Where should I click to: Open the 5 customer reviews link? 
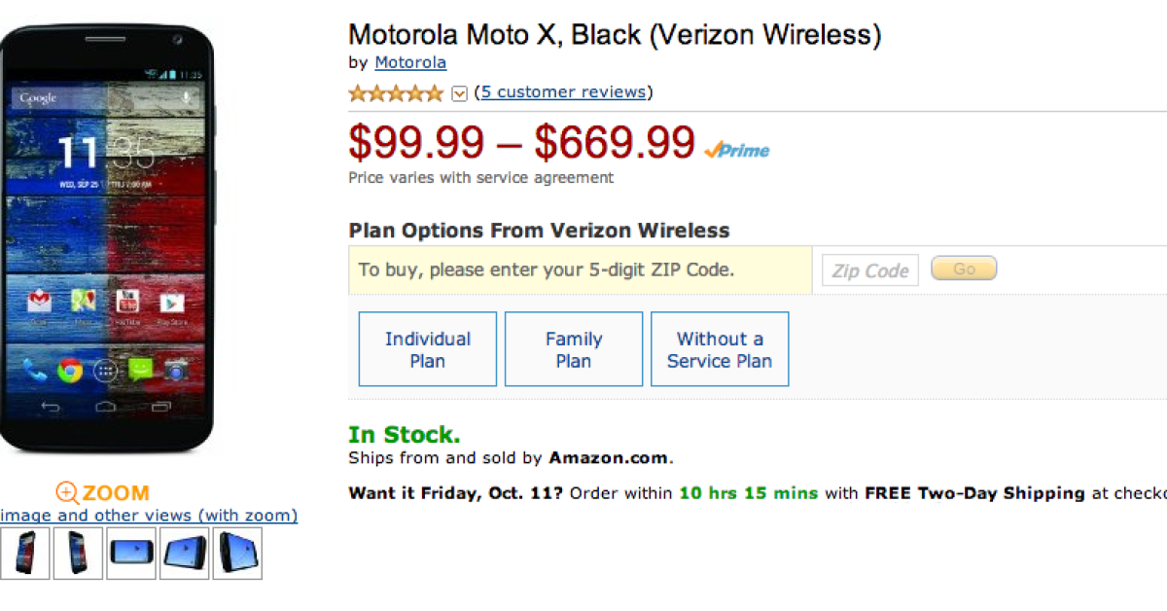coord(563,92)
